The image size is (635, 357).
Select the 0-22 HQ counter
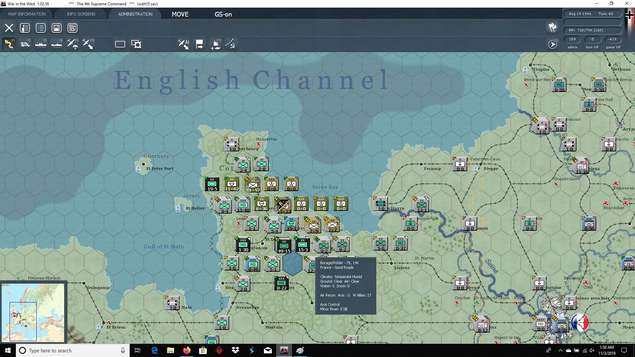(x=281, y=283)
